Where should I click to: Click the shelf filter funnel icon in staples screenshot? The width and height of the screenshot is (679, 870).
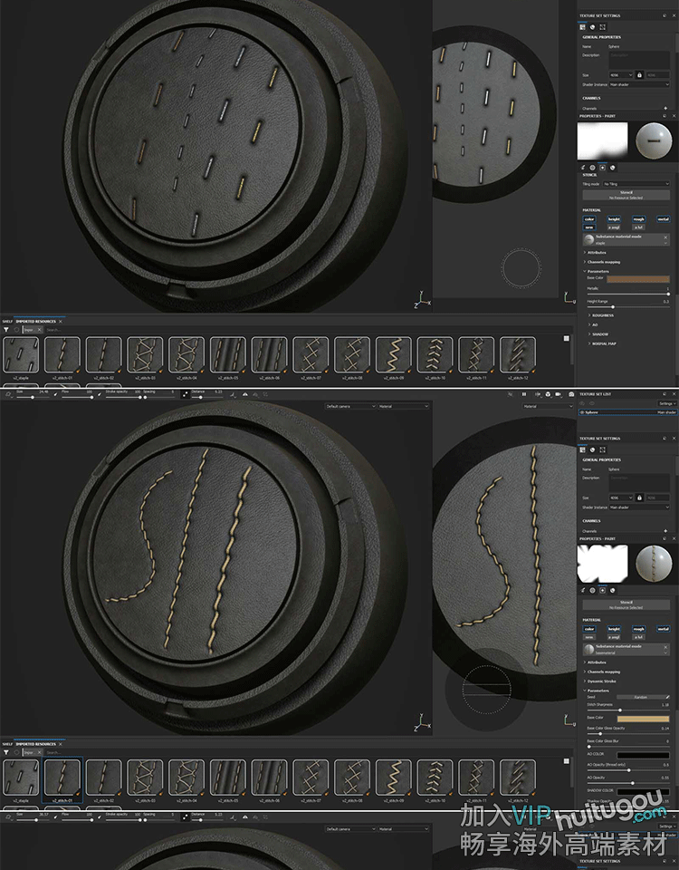click(x=6, y=330)
